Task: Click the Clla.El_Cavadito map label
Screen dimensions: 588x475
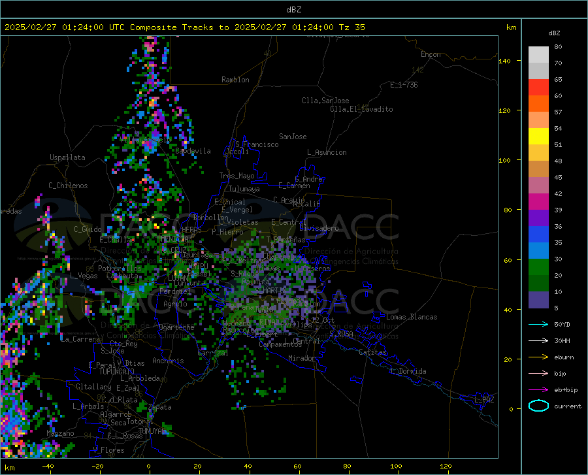Action: 361,109
